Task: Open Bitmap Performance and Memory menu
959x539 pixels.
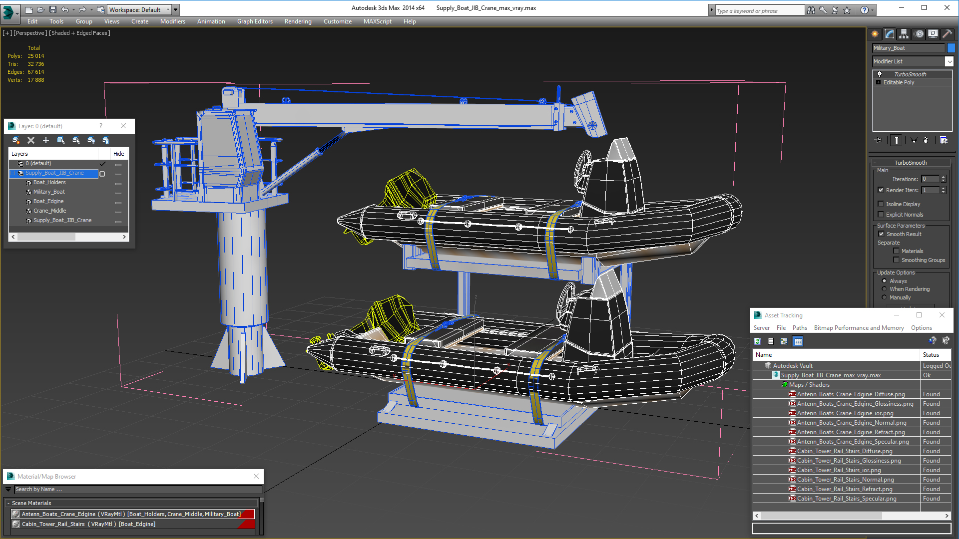Action: click(859, 328)
